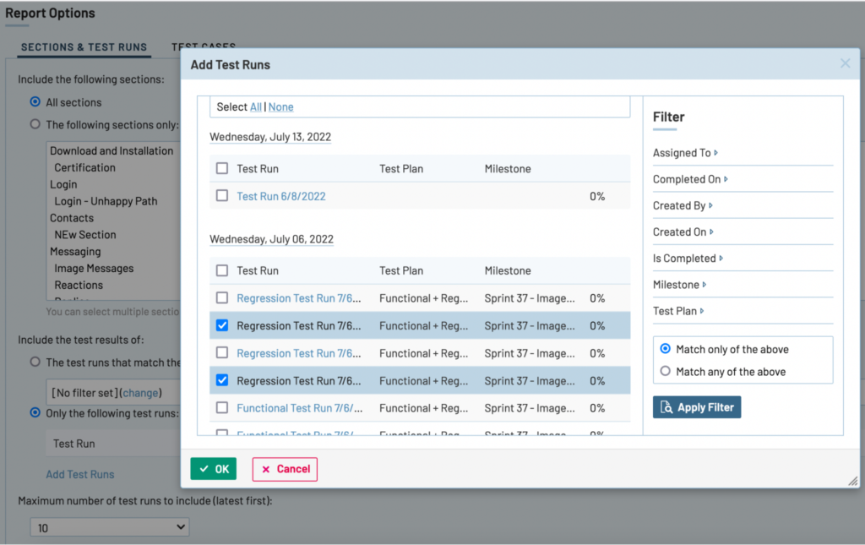The image size is (865, 545).
Task: Check the Test Run 6/8/2022 checkbox
Action: 222,196
